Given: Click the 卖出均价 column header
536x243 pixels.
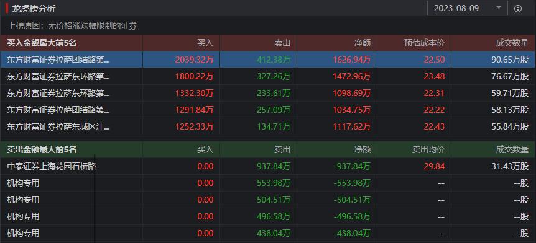Looking at the screenshot, I should coord(428,149).
